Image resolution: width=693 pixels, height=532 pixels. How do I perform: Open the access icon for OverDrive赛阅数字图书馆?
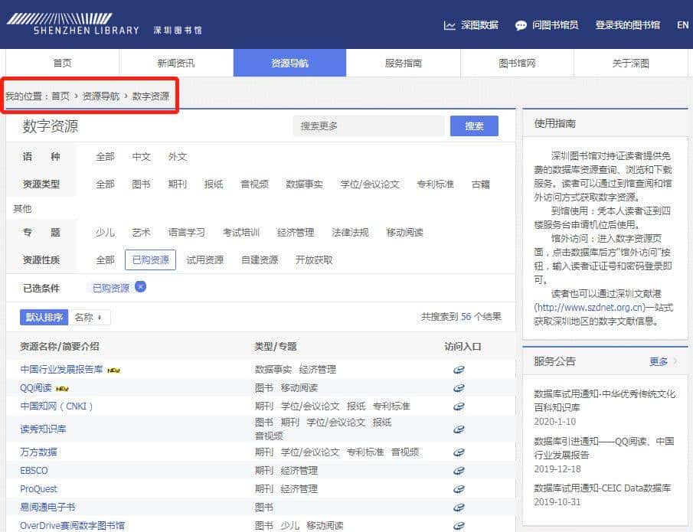[459, 525]
